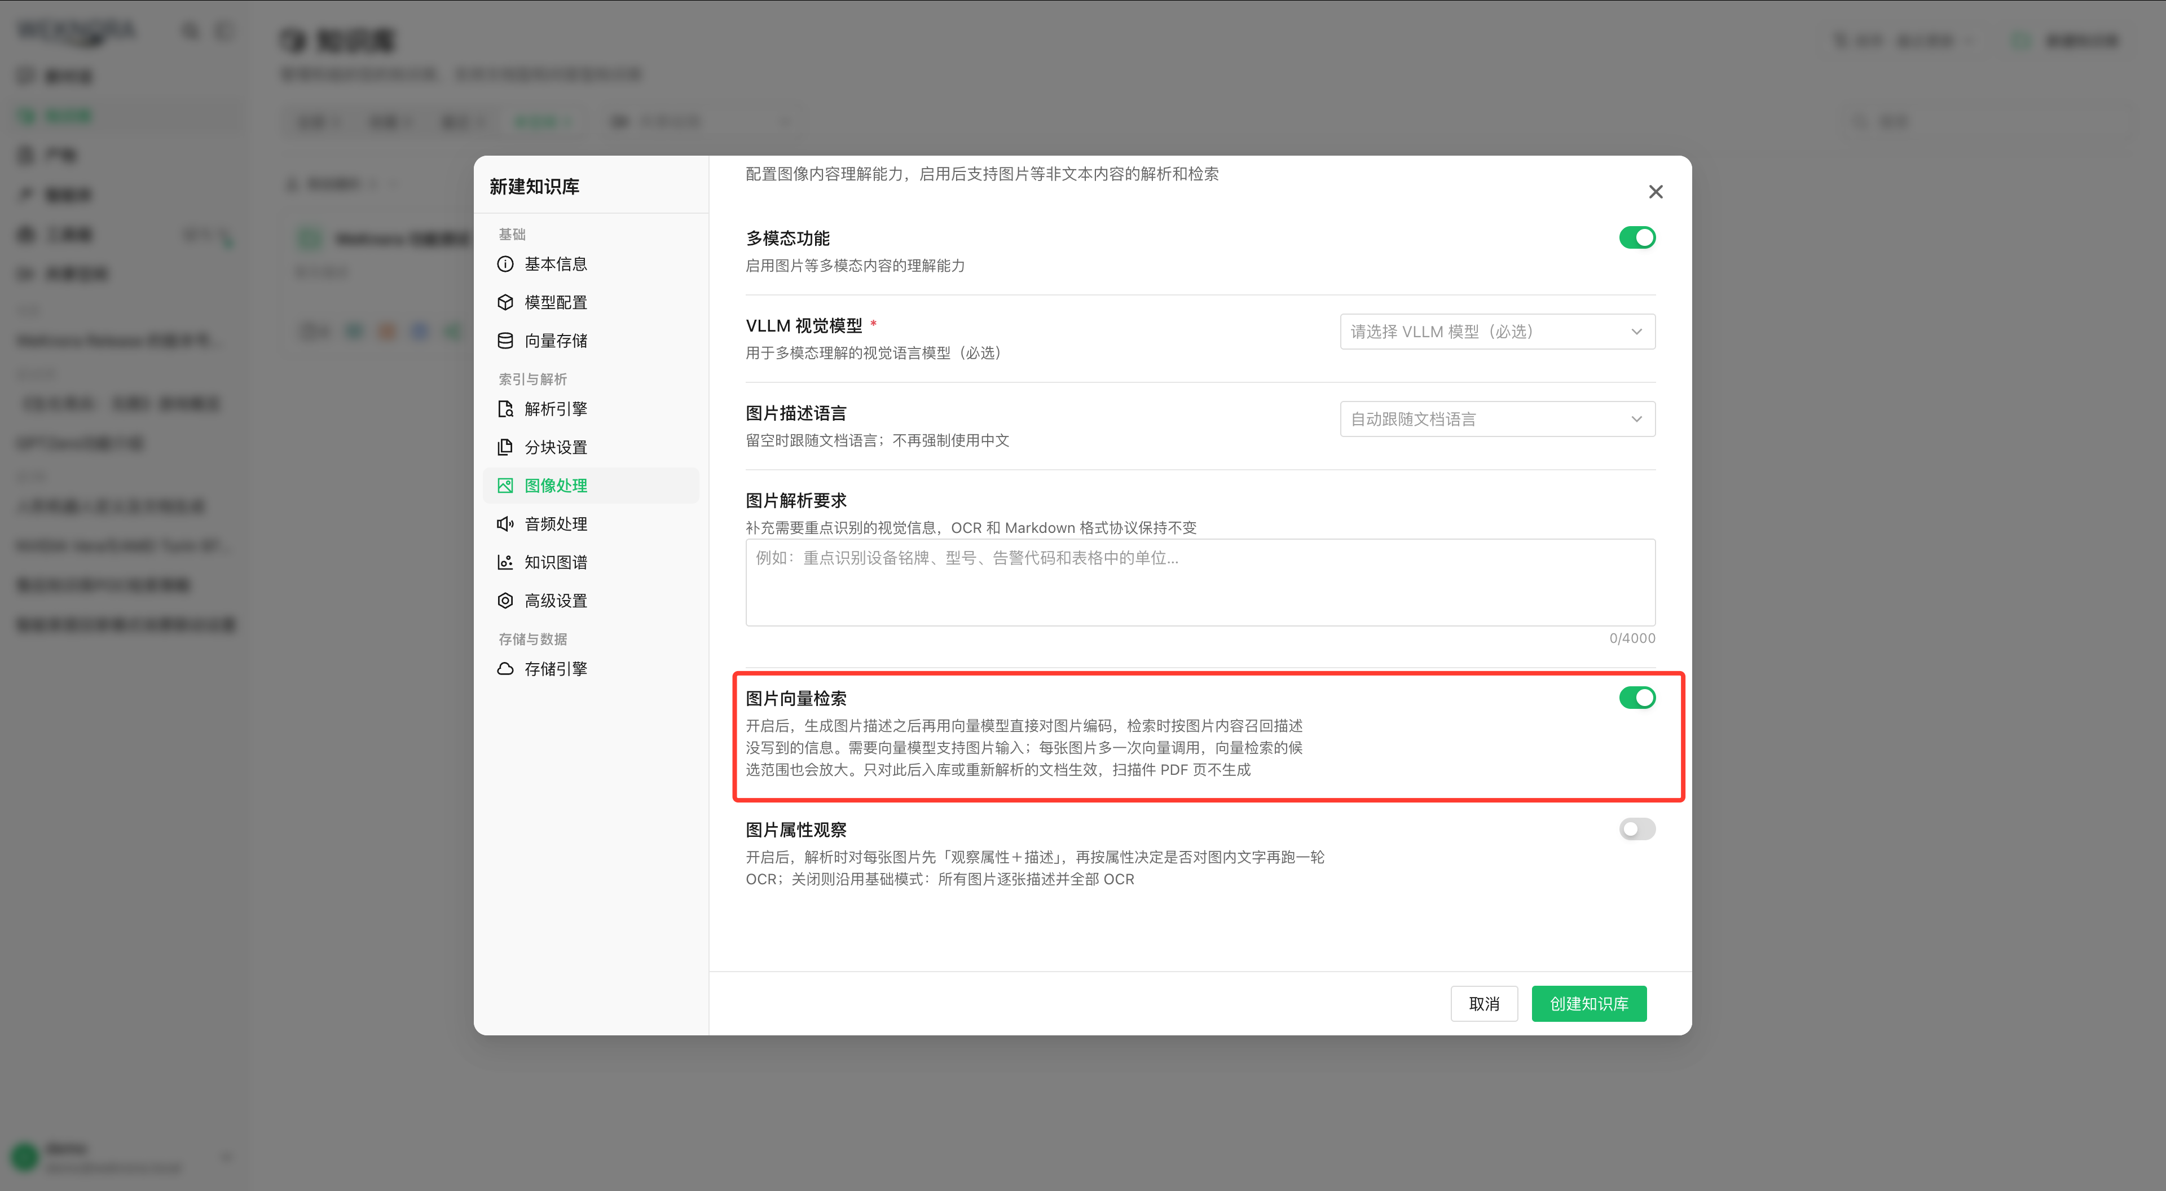Click the 图像处理 image icon
The image size is (2166, 1191).
tap(505, 485)
